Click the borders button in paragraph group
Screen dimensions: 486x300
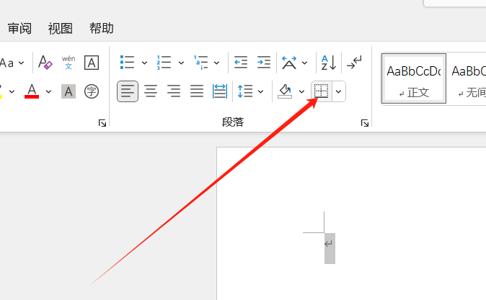[x=321, y=91]
